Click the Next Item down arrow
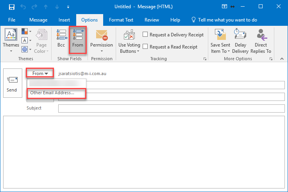The height and width of the screenshot is (192, 288). 57,7
